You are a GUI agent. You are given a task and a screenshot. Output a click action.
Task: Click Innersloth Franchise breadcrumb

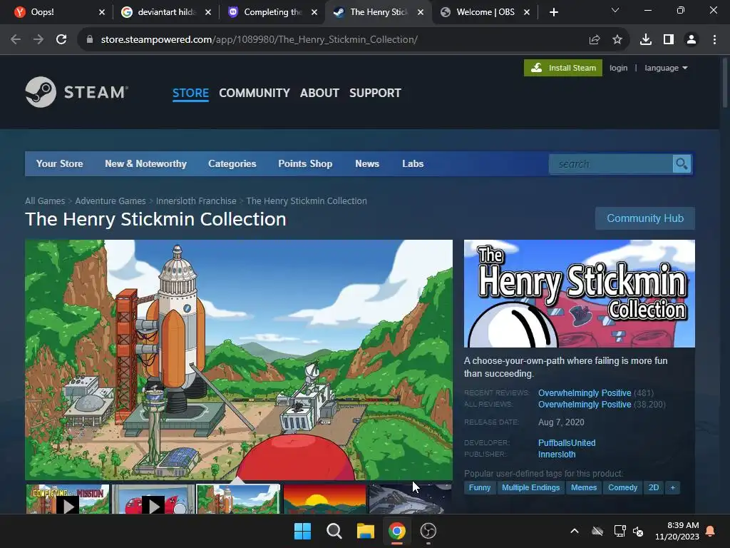tap(196, 201)
